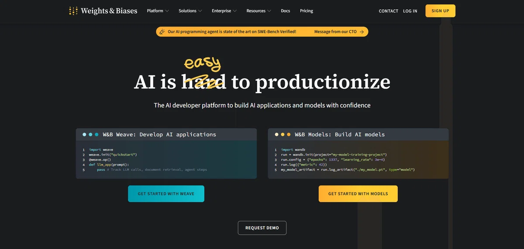This screenshot has width=524, height=249.
Task: Click GET STARTED WITH WEAVE button
Action: [166, 194]
